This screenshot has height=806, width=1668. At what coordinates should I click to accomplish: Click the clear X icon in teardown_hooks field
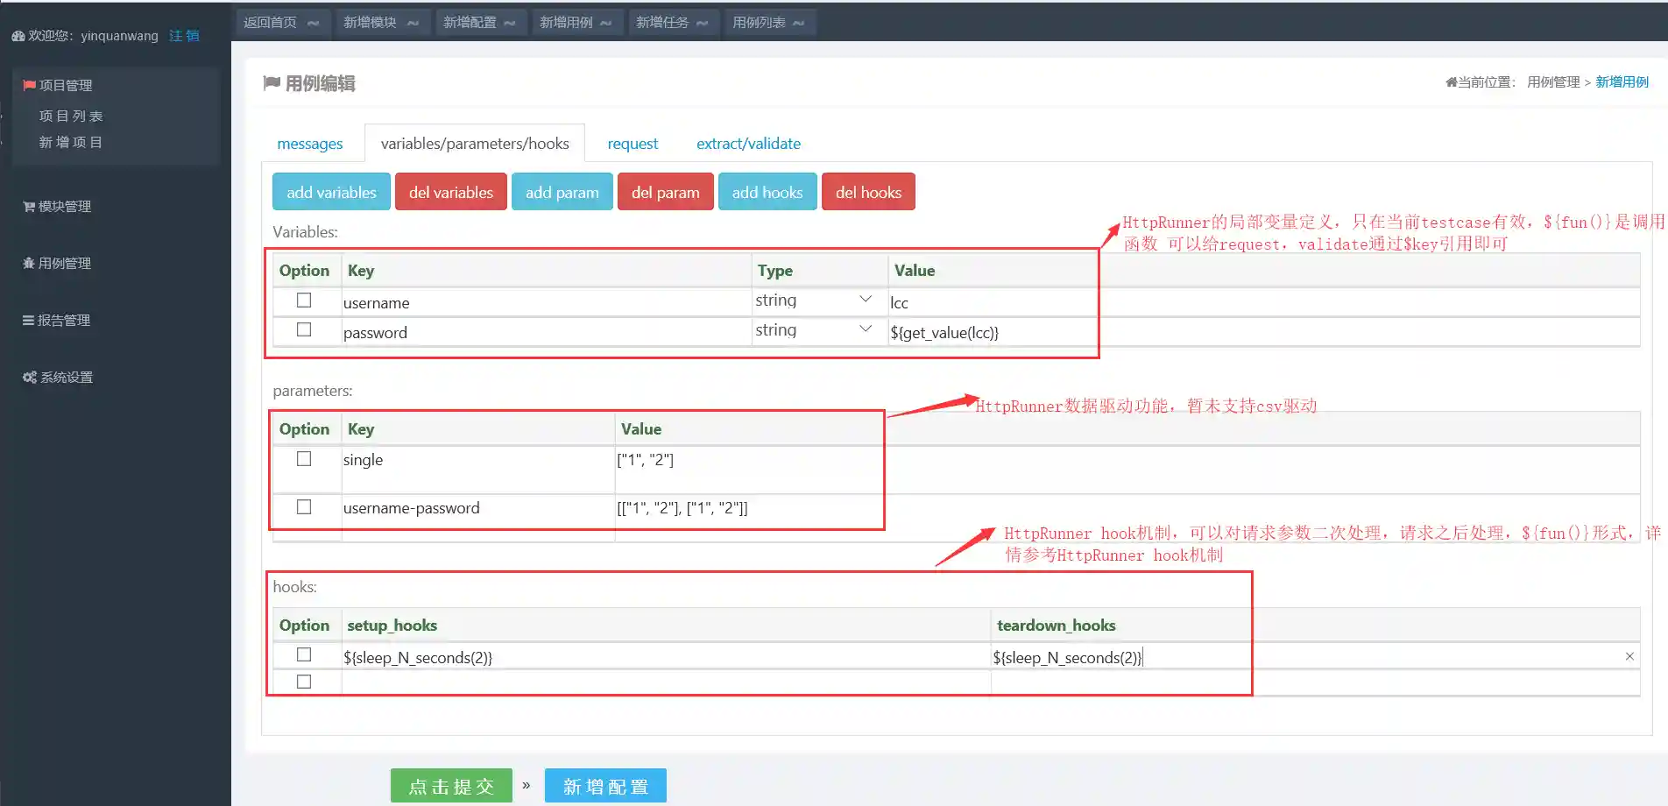click(1629, 656)
